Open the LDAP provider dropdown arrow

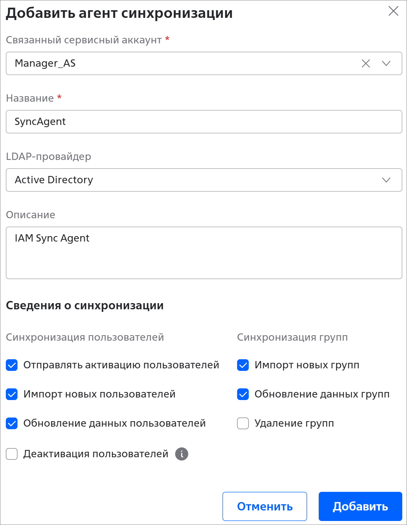coord(386,180)
